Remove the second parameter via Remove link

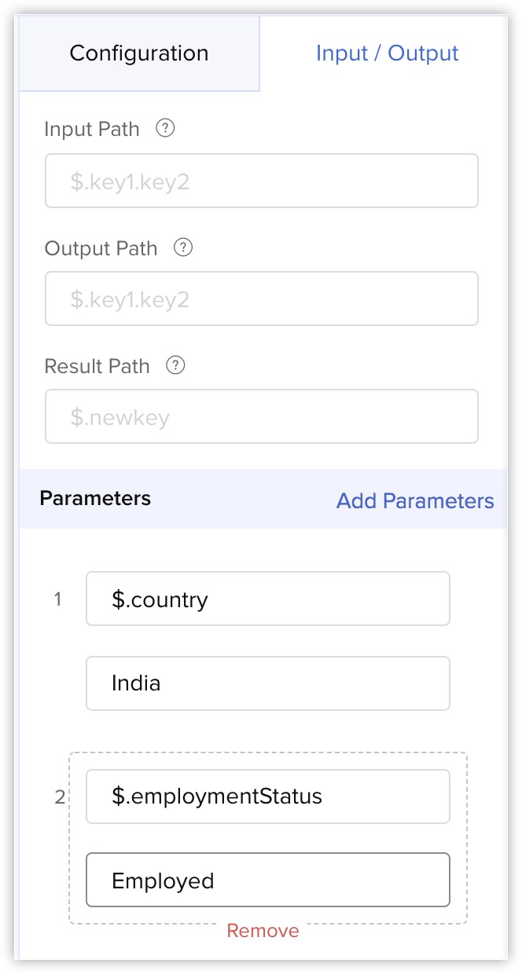(x=263, y=931)
